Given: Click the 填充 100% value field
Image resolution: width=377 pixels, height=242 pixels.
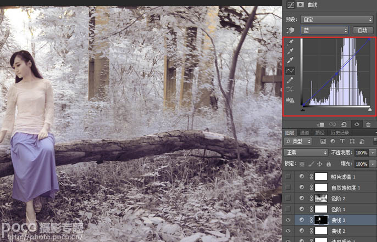Looking at the screenshot, I should [362, 164].
